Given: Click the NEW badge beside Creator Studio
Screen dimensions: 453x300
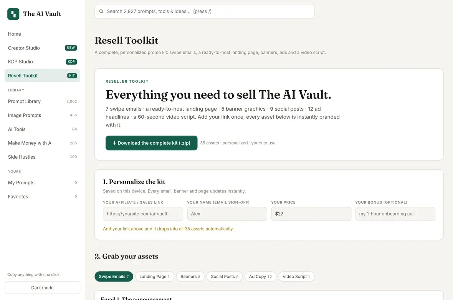Looking at the screenshot, I should click(71, 48).
